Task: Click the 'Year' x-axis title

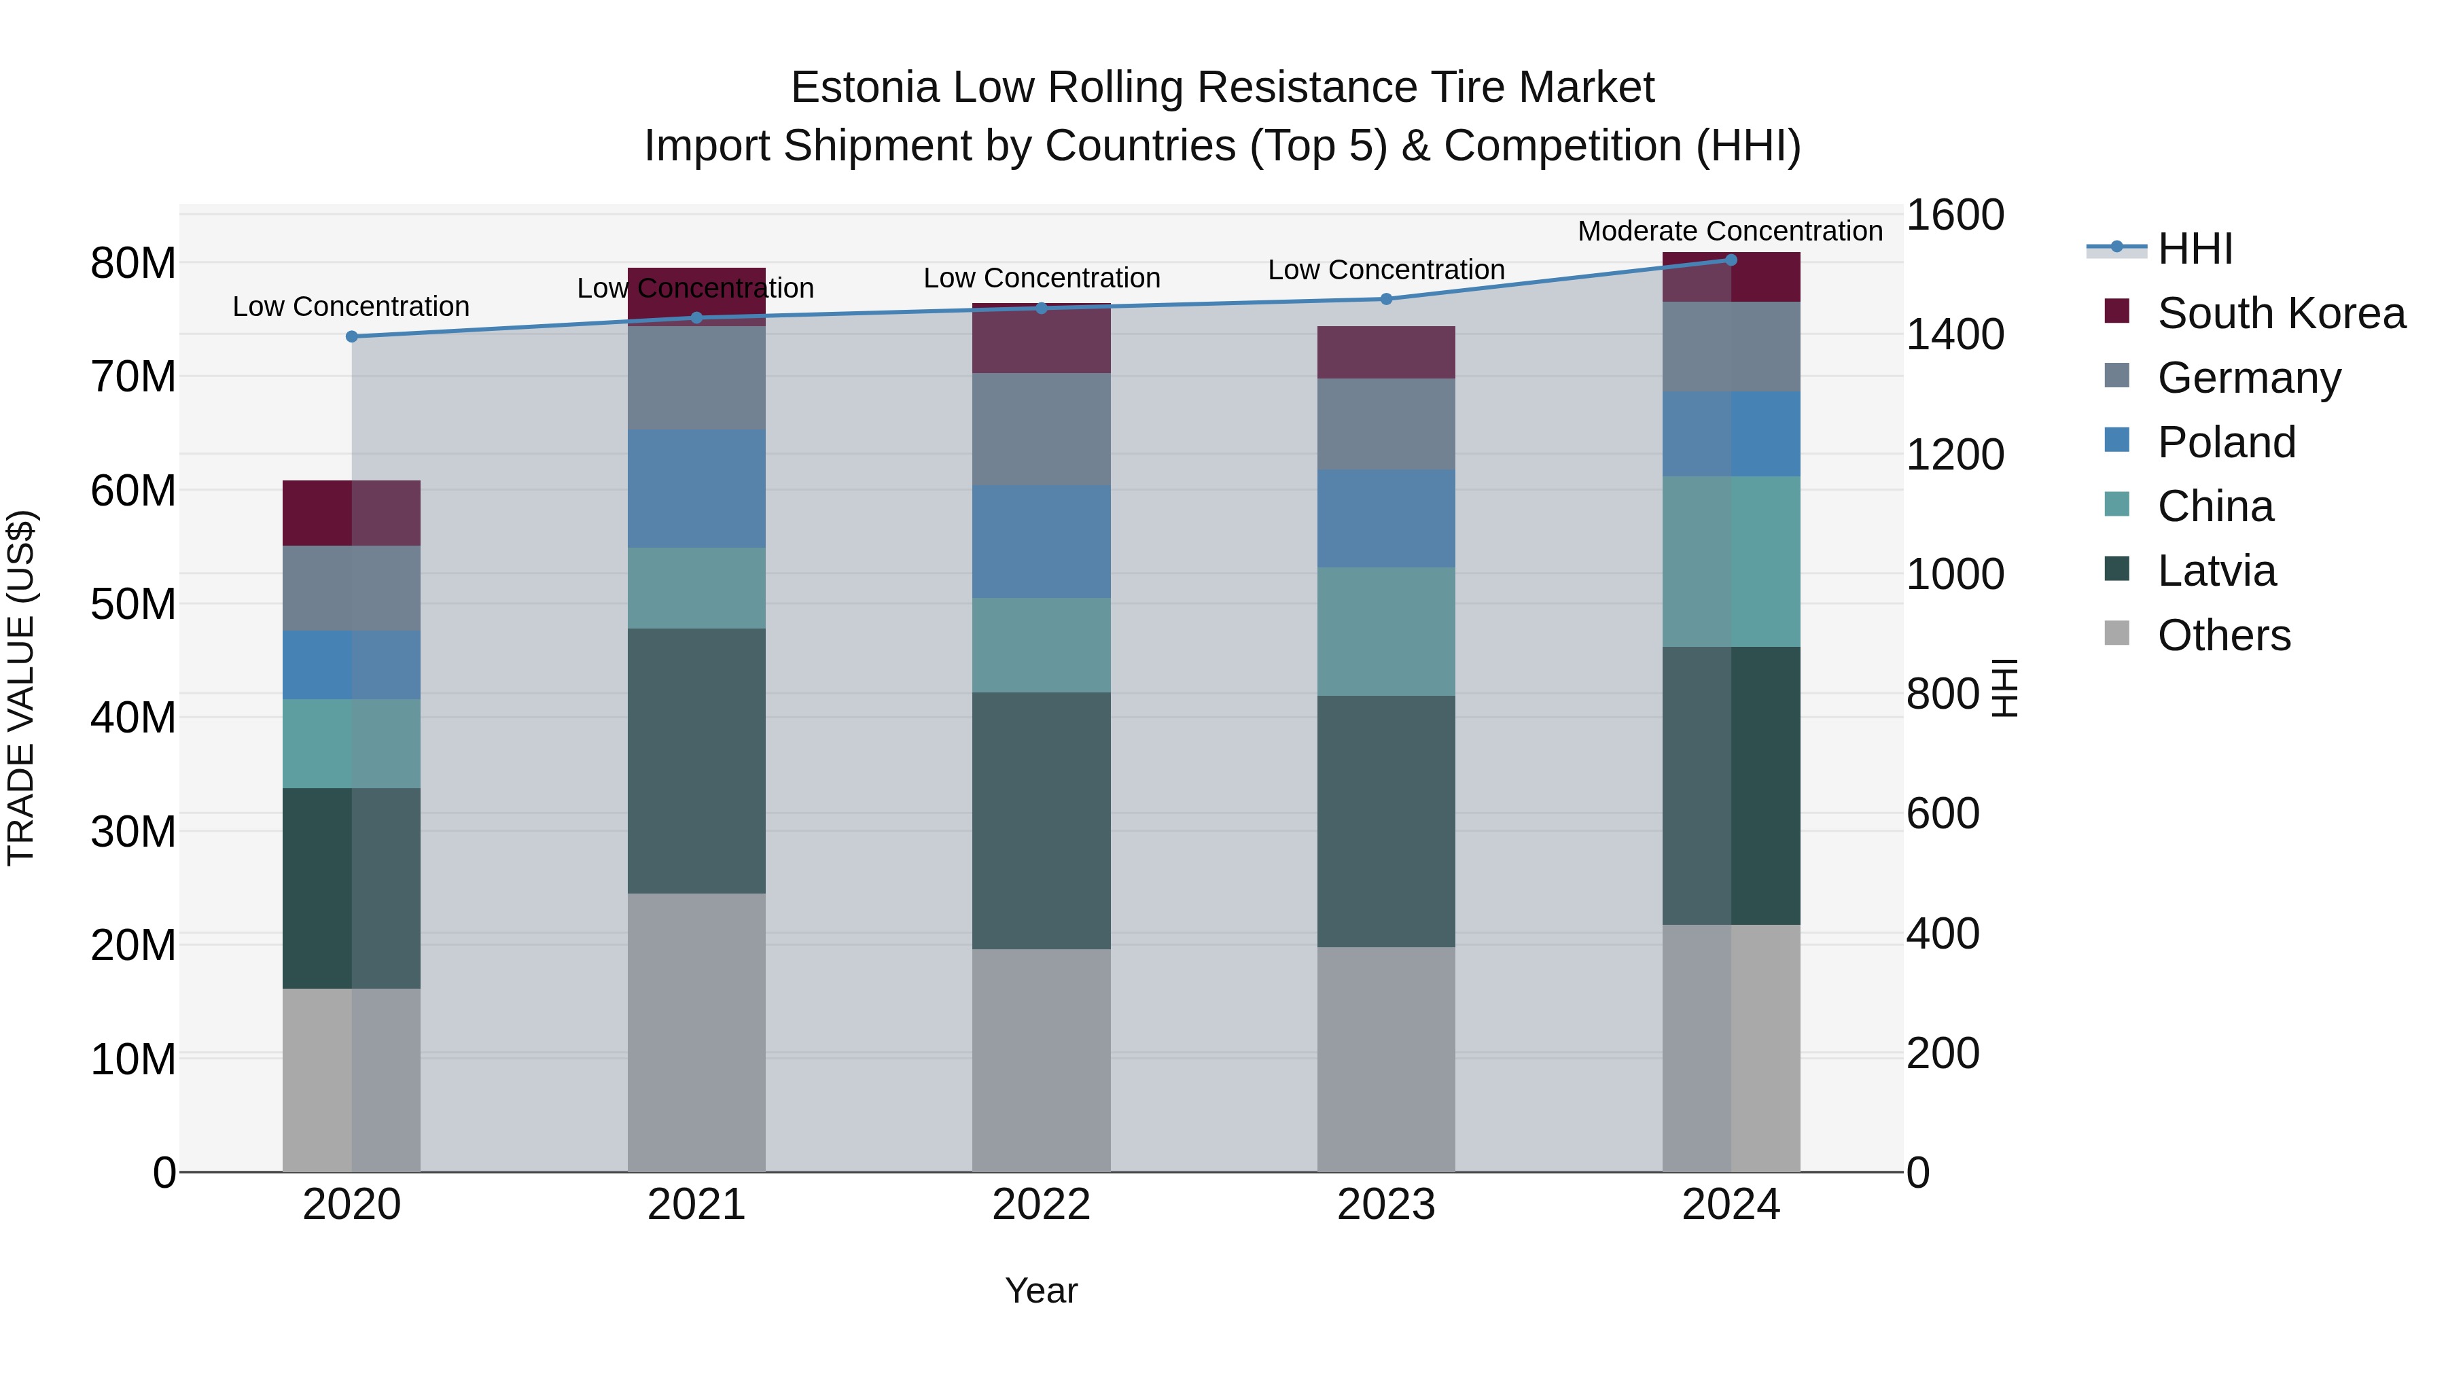Action: point(1042,1290)
